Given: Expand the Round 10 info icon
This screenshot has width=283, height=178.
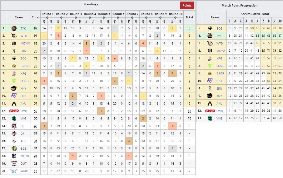Looking at the screenshot, I should click(175, 18).
